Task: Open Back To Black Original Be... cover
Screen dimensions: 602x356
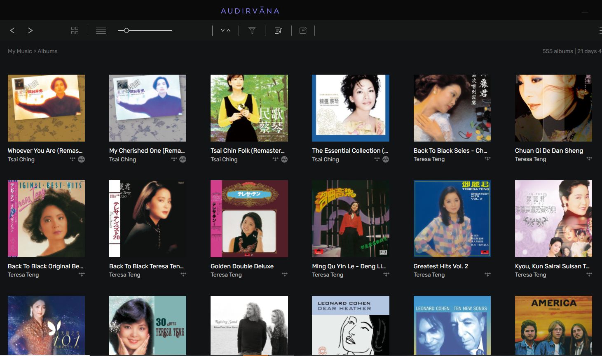Action: [46, 219]
